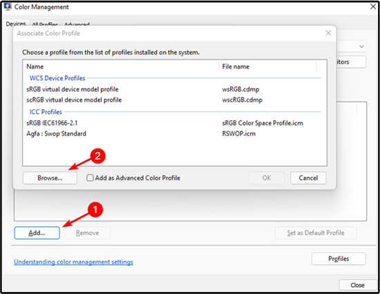Collapse the WCS Device Profiles group
380x294 pixels.
click(57, 78)
